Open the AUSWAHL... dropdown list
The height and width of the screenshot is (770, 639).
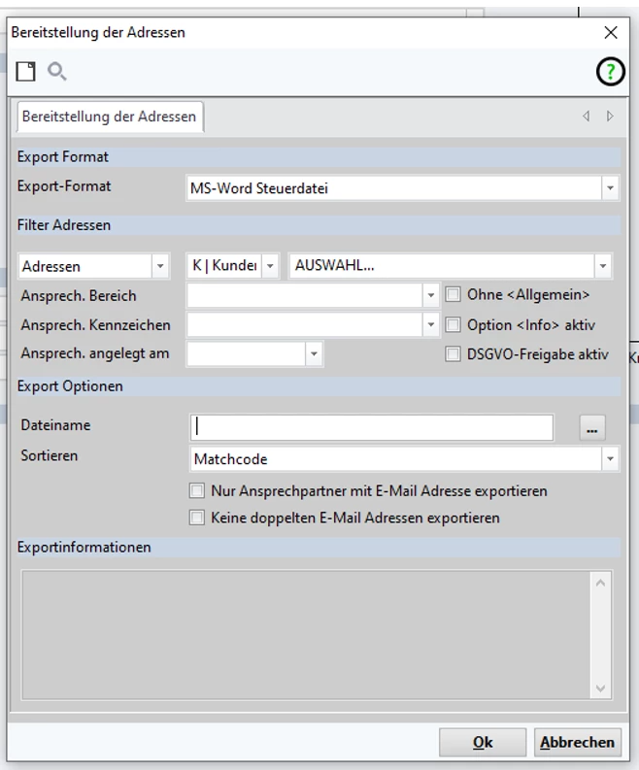point(604,265)
